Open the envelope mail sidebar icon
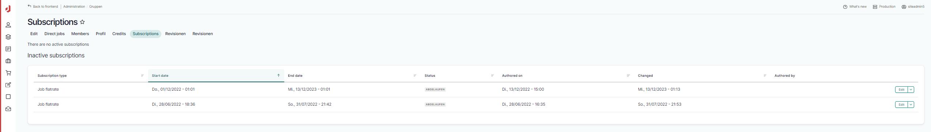Viewport: 931px width, 132px height. [8, 109]
